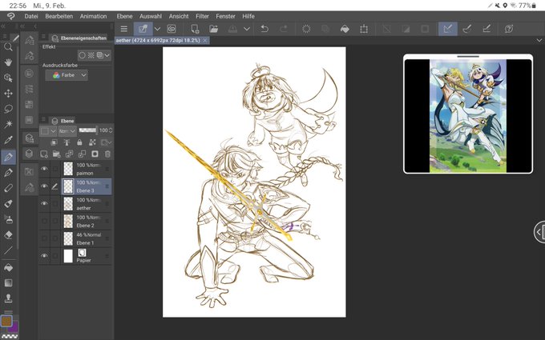Expand the dropdown next to the edit icon
Screen dimensions: 545x340
pyautogui.click(x=157, y=29)
